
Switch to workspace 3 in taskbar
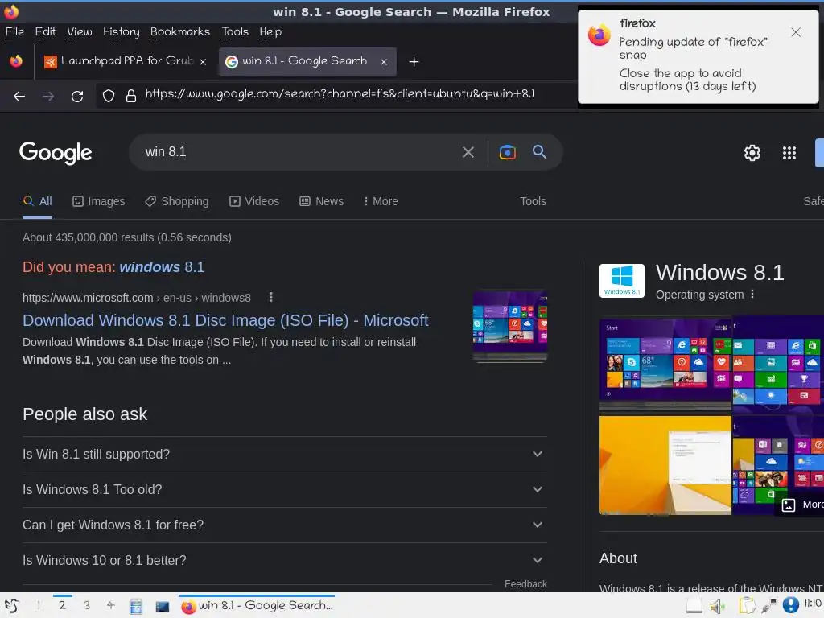coord(87,605)
